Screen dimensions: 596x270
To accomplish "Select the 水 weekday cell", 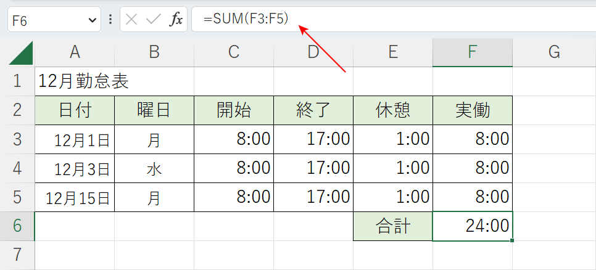I will pos(154,169).
